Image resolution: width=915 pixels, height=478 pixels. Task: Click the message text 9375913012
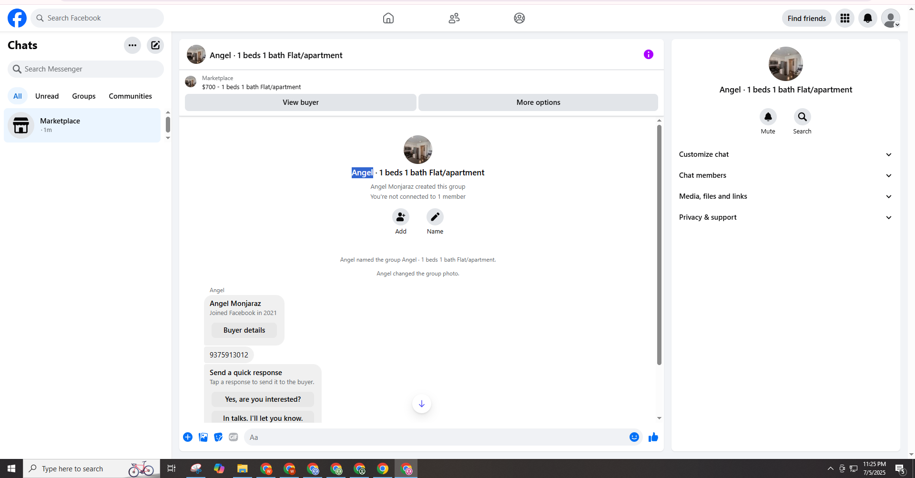point(229,355)
